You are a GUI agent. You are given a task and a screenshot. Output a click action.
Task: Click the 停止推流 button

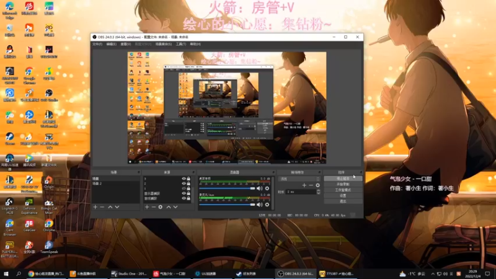point(343,179)
